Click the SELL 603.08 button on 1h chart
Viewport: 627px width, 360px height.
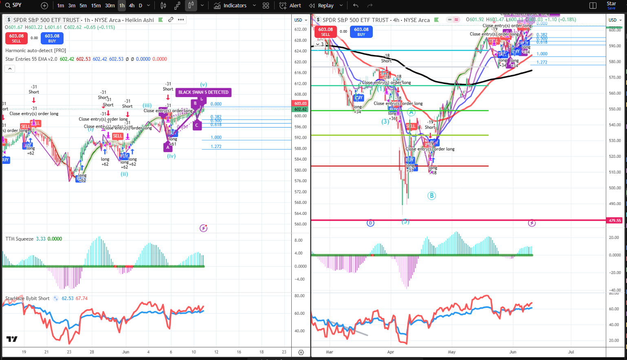16,38
